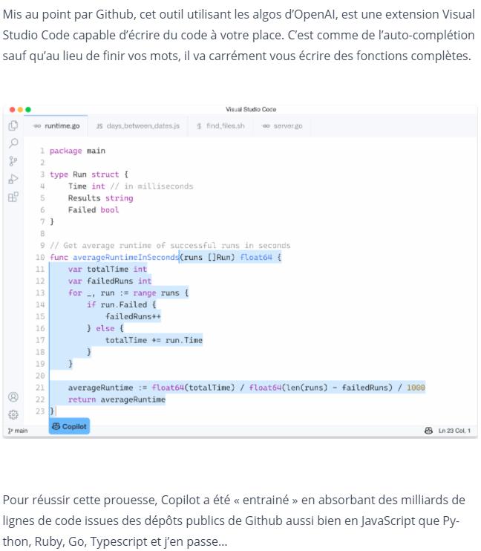Click 'package main' on line 1

pyautogui.click(x=77, y=151)
